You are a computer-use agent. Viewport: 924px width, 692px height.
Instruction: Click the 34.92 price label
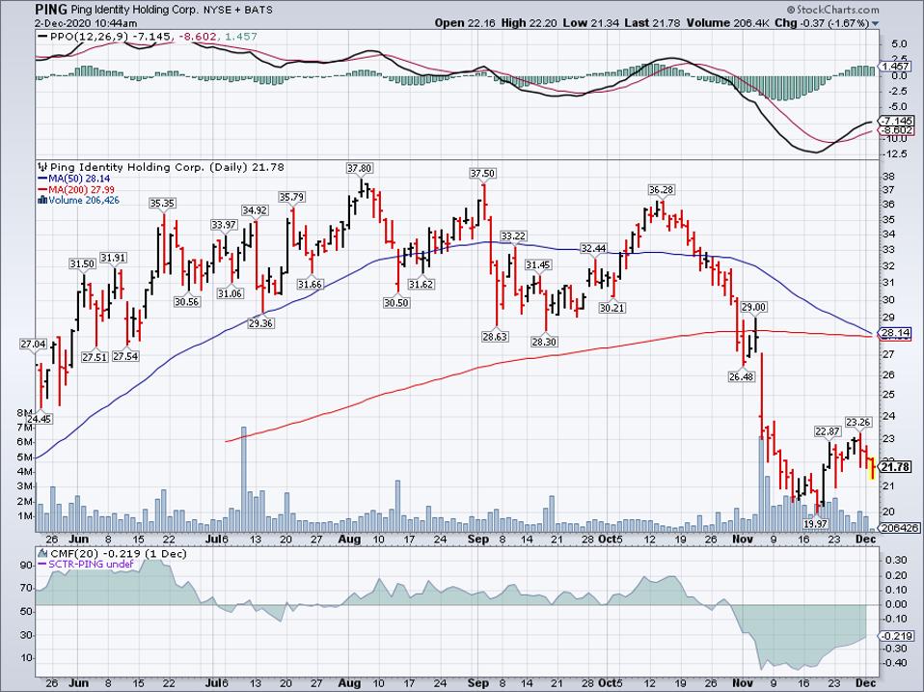tap(255, 210)
